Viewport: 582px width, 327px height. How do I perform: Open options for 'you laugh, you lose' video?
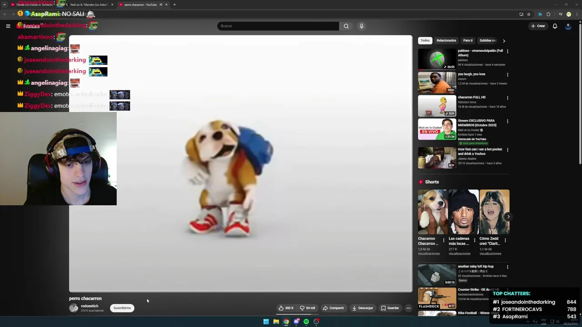[507, 74]
